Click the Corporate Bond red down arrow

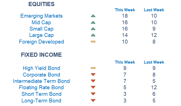93,75
